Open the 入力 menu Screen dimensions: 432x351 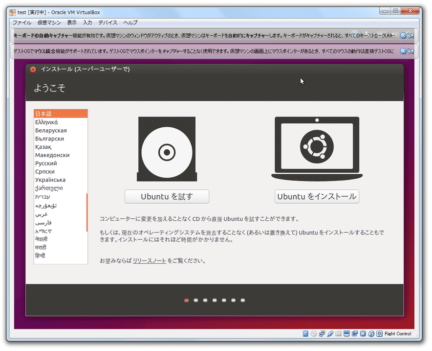coord(87,23)
